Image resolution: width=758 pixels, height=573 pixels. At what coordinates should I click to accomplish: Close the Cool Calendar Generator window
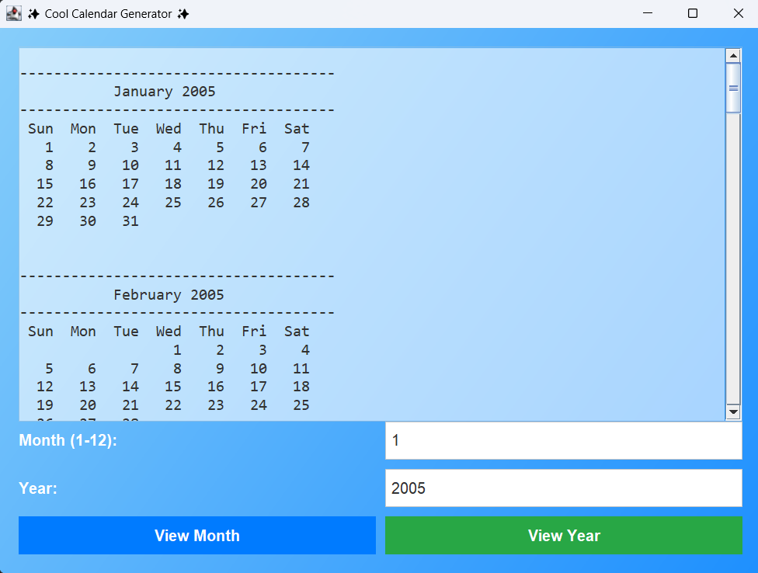tap(738, 13)
